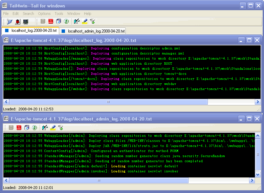Click red power icon in admin log window toolbar
Viewport: 264px width, 193px height.
(x=19, y=128)
